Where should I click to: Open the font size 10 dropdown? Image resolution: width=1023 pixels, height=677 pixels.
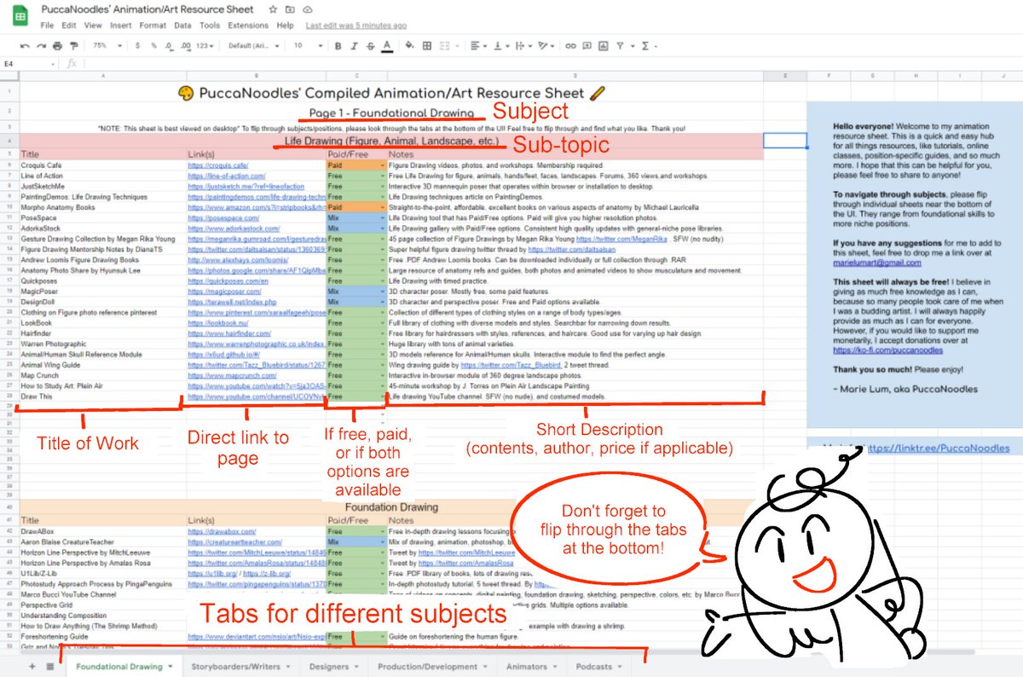point(307,45)
